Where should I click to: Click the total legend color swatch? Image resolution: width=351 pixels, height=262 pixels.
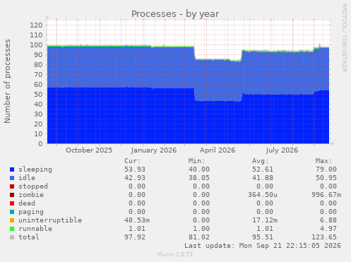point(12,237)
